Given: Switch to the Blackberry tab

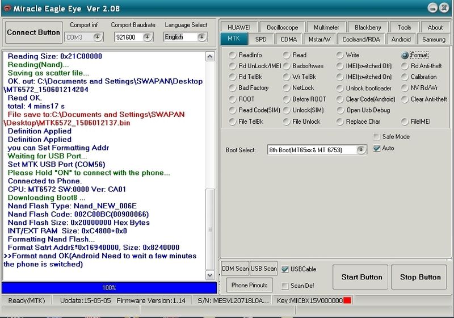Looking at the screenshot, I should [x=368, y=27].
